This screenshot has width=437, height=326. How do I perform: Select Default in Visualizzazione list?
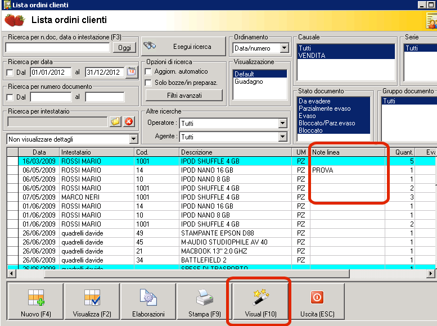(260, 74)
